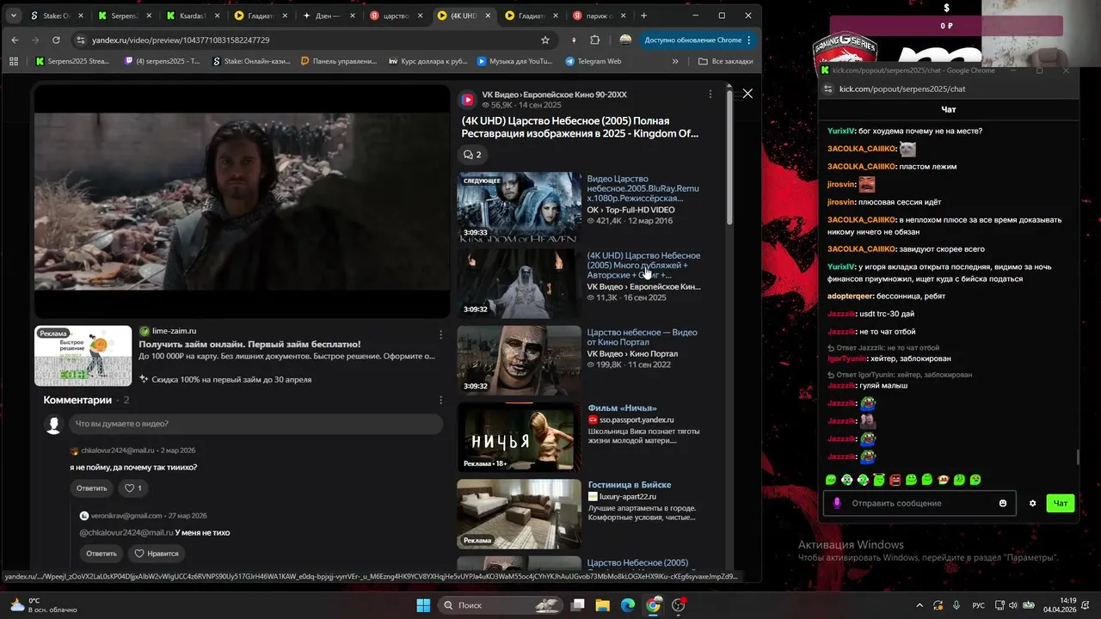Play next video thumbnail labeled Следующее
Viewport: 1101px width, 619px height.
point(519,207)
